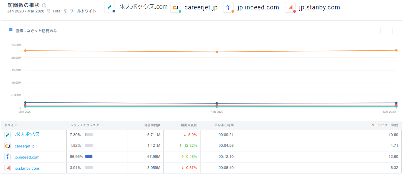The image size is (404, 177).
Task: Click the dark blue 求人ボックス point at Jan 2020
Action: (x=25, y=102)
